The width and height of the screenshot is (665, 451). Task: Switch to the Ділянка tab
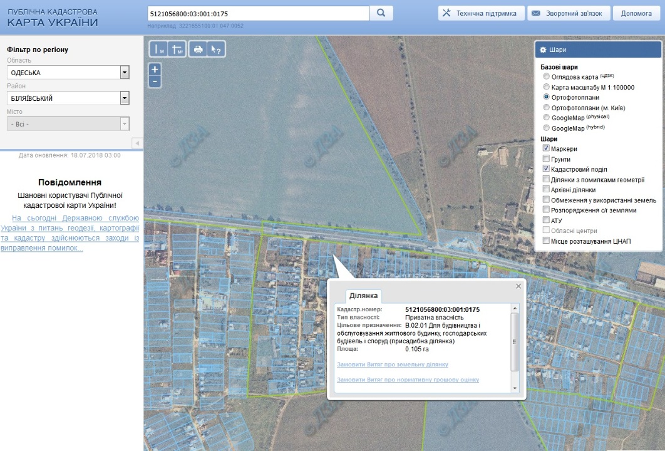click(x=363, y=296)
